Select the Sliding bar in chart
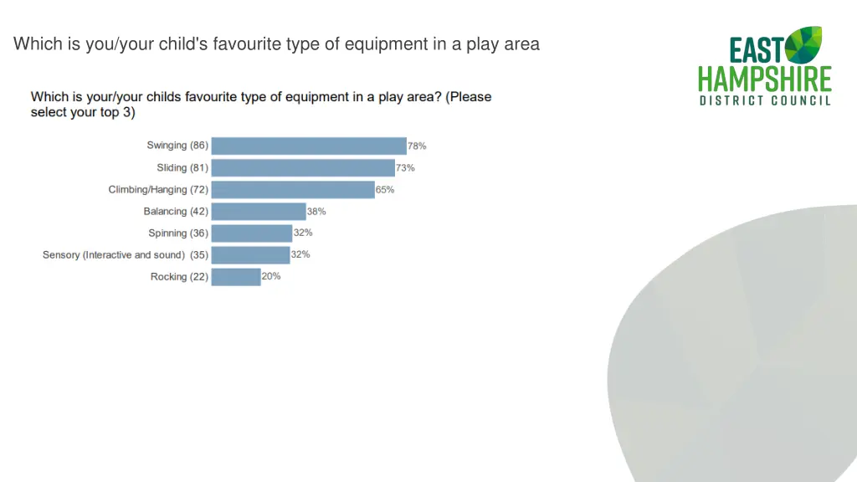Screen dimensions: 857x482 coord(303,167)
